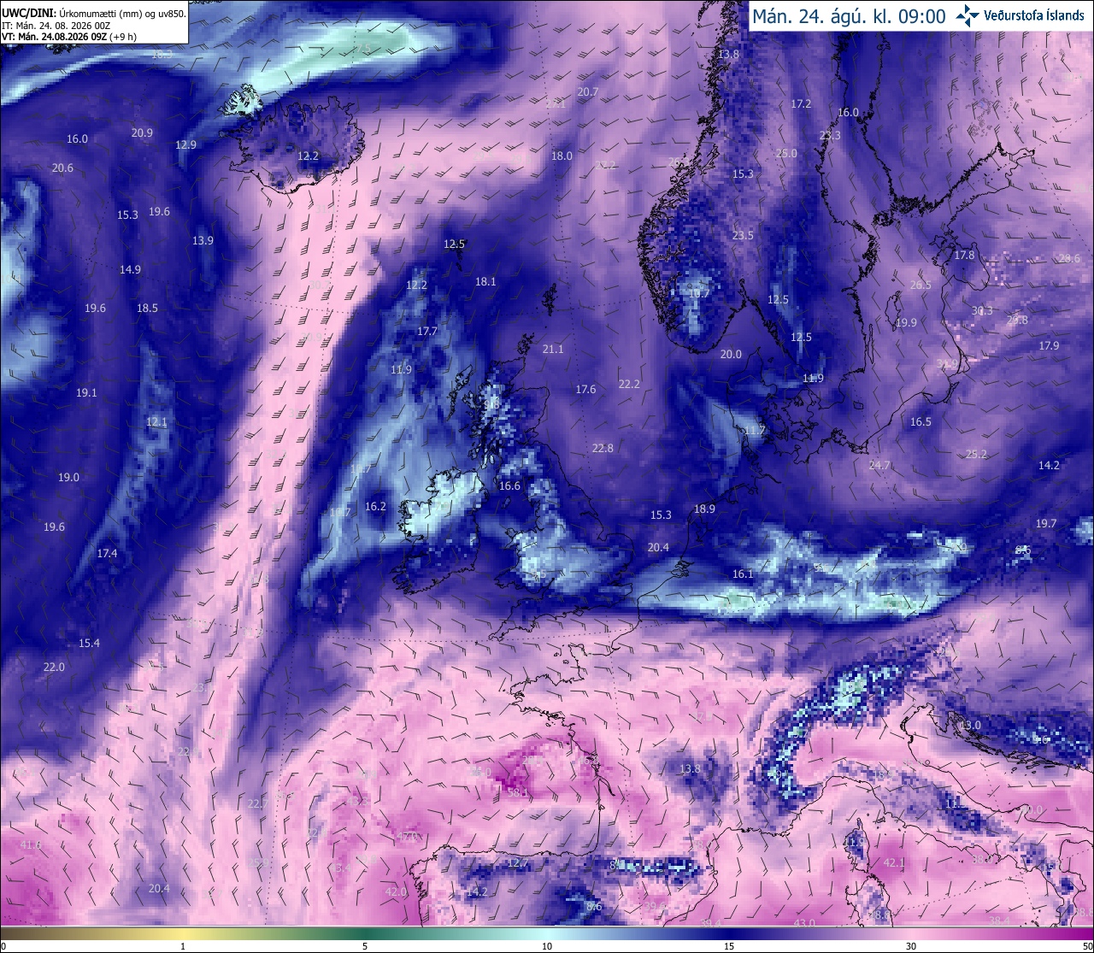Click the 16.1 value over Germany
The image size is (1094, 953).
[x=743, y=574]
